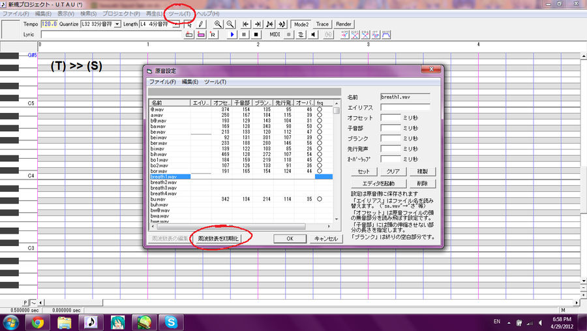Viewport: 587px width, 331px height.
Task: Click the third crossed envelope tool icon
Action: coord(365,35)
